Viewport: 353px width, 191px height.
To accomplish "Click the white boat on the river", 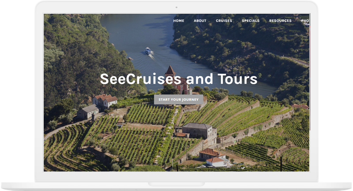I will click(148, 51).
